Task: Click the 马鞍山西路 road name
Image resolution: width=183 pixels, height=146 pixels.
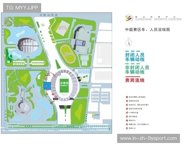Action: [x=49, y=15]
